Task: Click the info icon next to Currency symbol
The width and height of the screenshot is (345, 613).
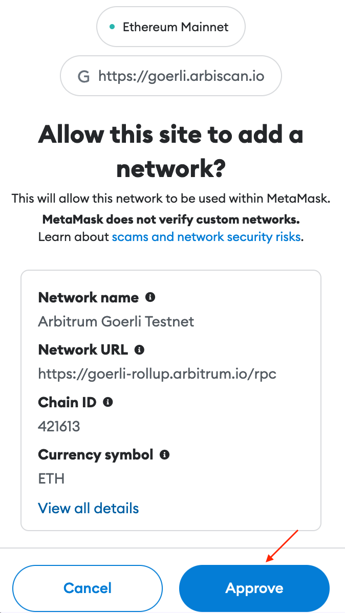Action: pos(165,454)
